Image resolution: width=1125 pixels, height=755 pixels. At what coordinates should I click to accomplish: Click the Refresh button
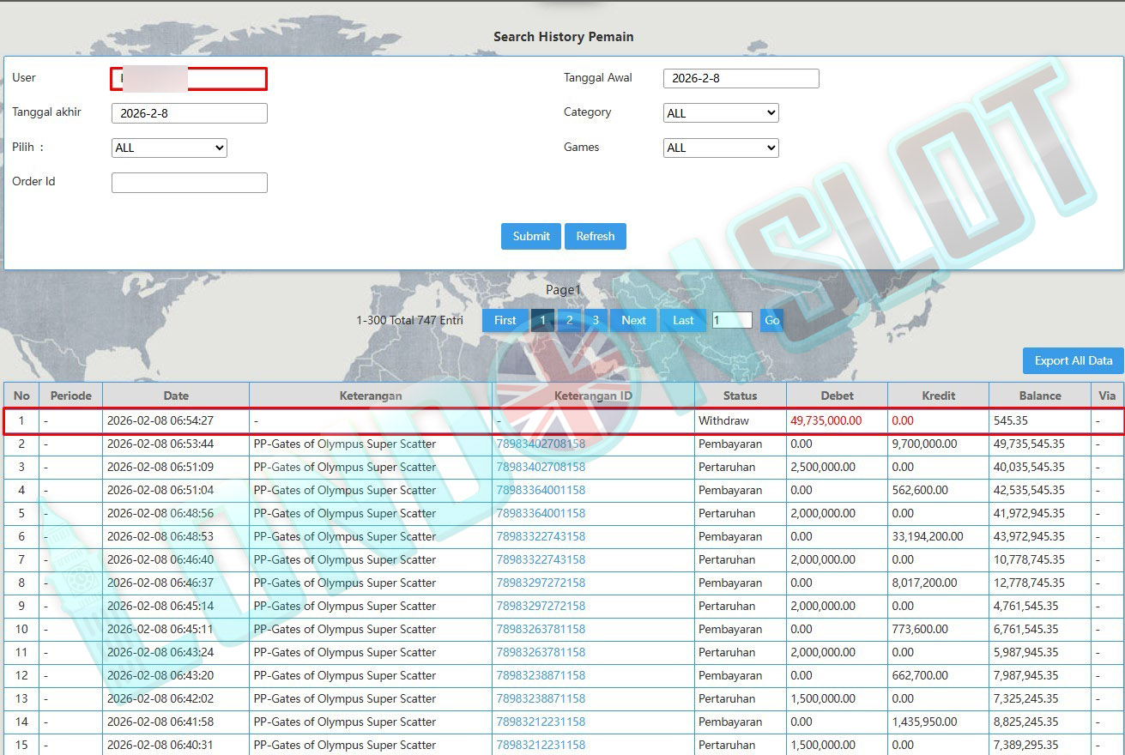pos(595,236)
